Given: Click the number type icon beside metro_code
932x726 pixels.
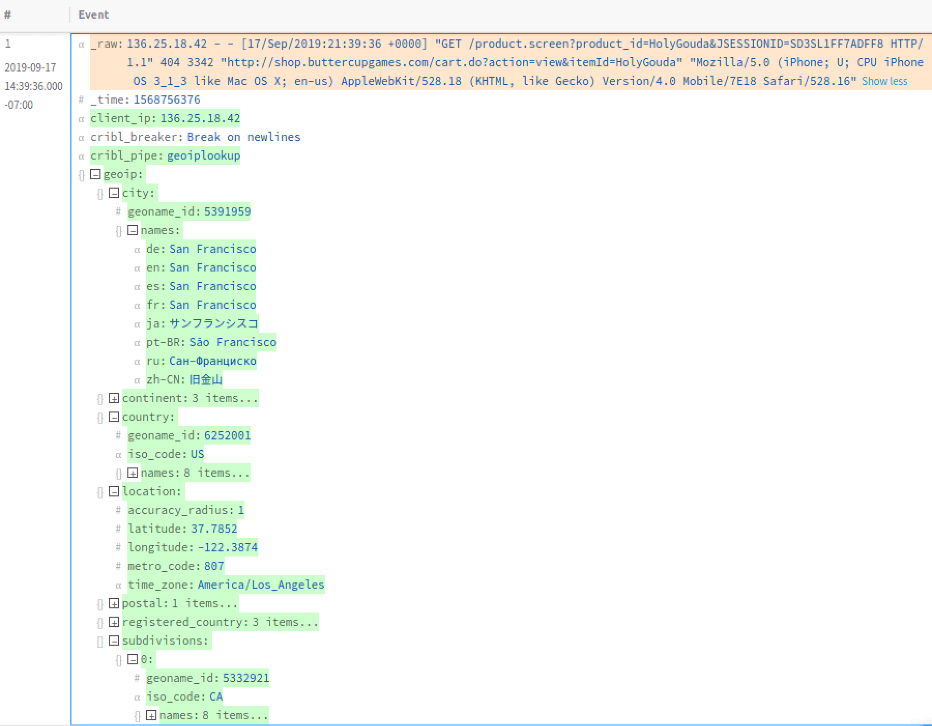Looking at the screenshot, I should pyautogui.click(x=118, y=566).
